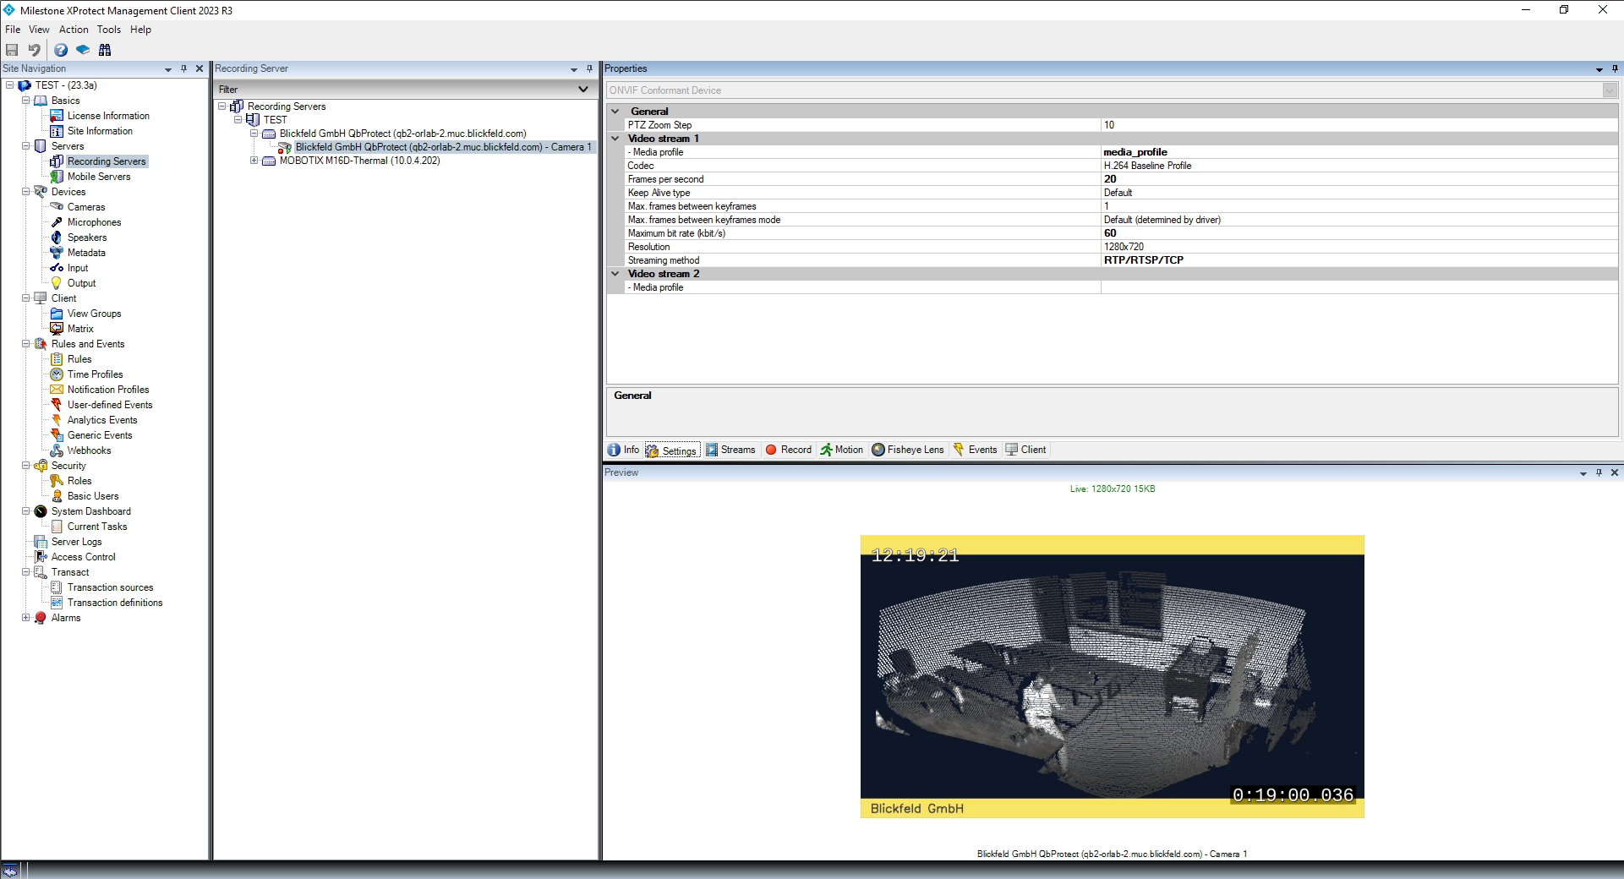The image size is (1624, 879).
Task: Select License Information in navigation tree
Action: click(x=108, y=116)
